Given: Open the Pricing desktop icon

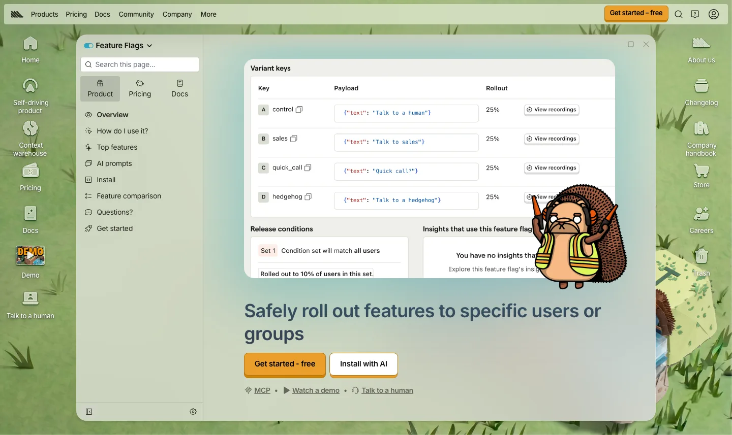Looking at the screenshot, I should pyautogui.click(x=30, y=177).
